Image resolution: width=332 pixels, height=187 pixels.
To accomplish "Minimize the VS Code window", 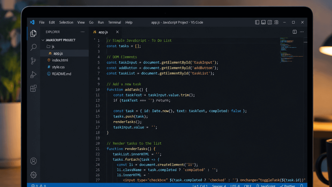I will coord(284,22).
